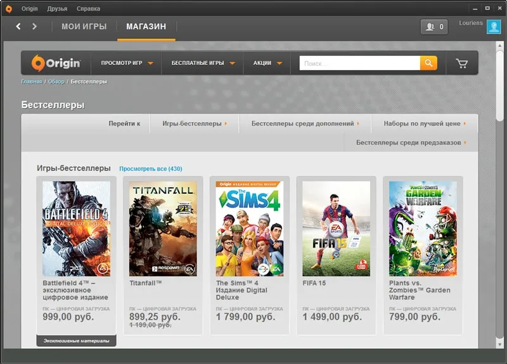Click the Эксклюзивные материалы badge

point(76,341)
